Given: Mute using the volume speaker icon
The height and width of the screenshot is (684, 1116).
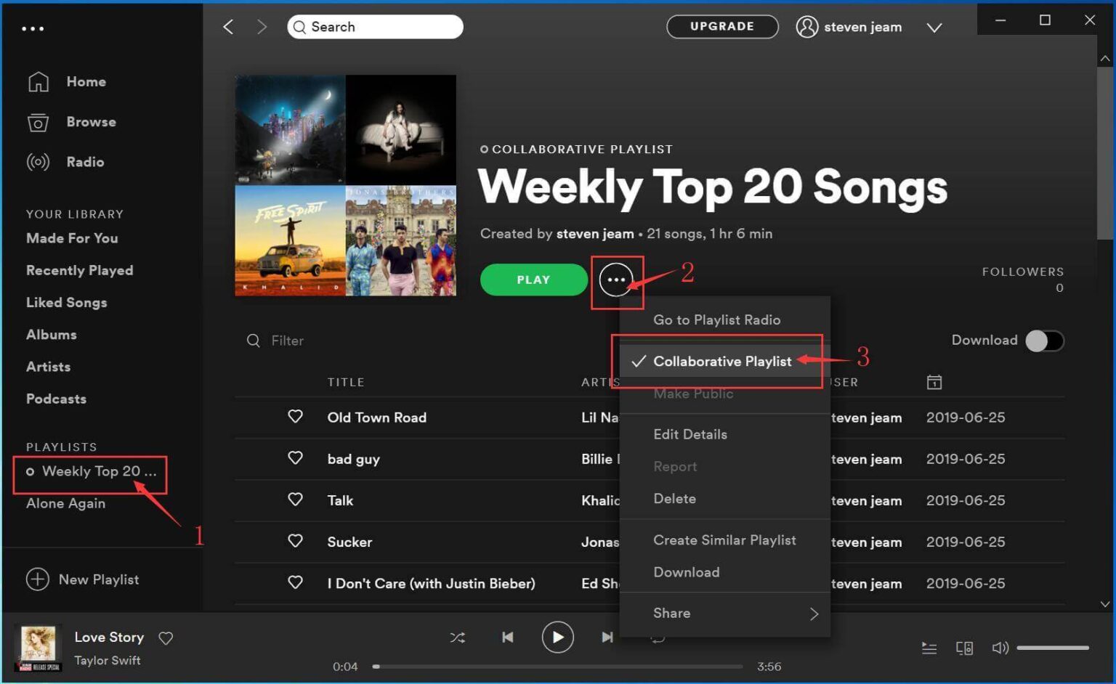Looking at the screenshot, I should point(1000,648).
